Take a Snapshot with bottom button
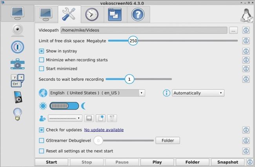 (228, 162)
